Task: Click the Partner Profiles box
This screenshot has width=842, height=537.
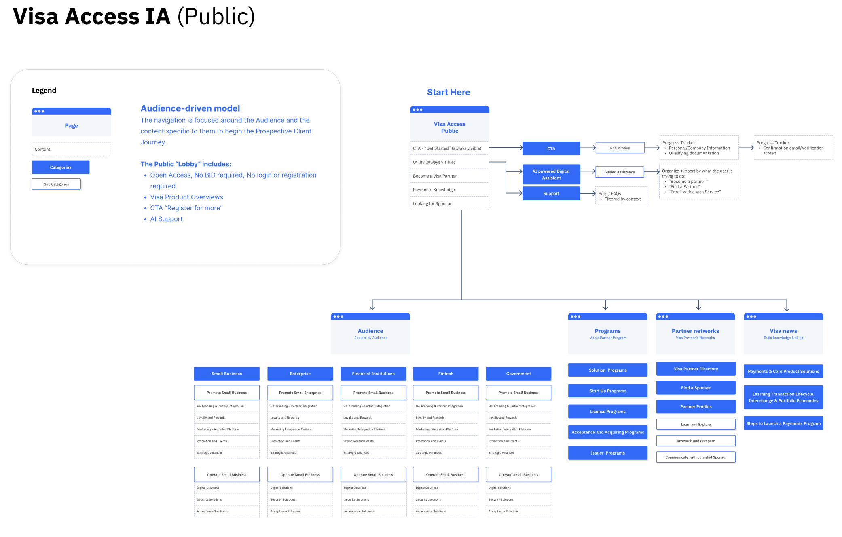Action: pyautogui.click(x=696, y=407)
